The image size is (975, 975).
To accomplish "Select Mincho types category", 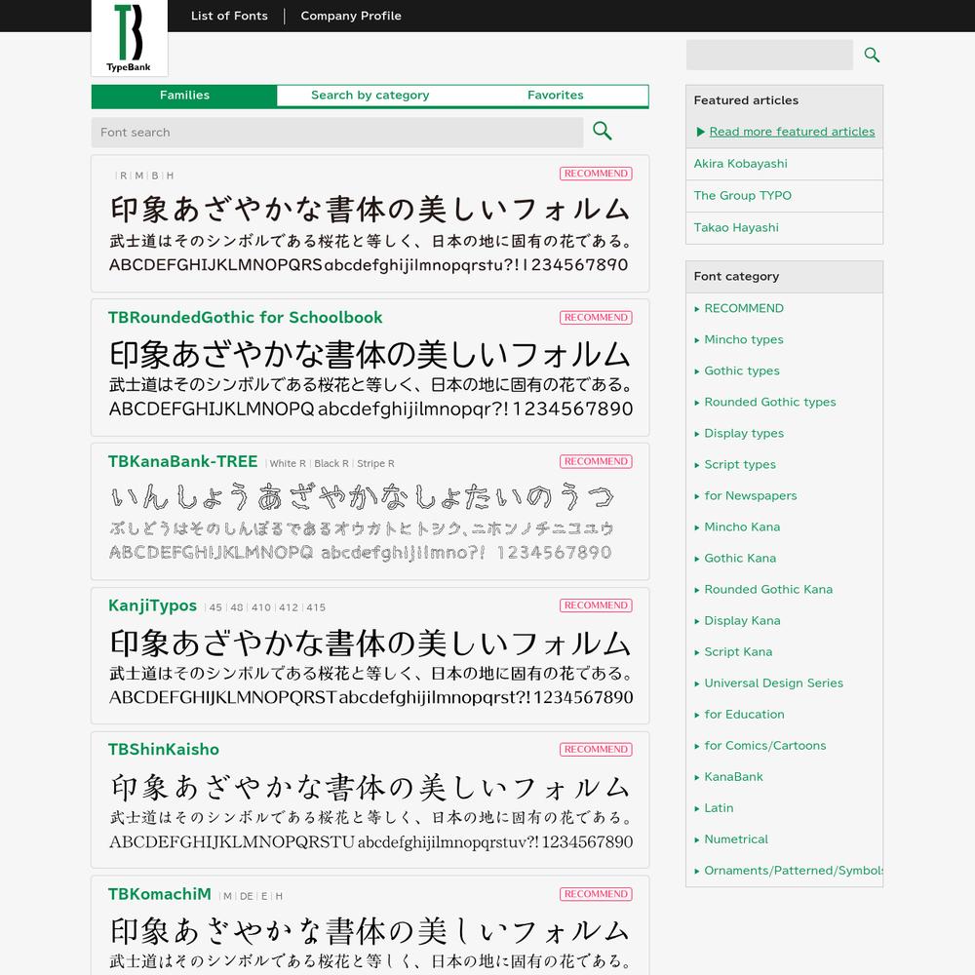I will (744, 339).
